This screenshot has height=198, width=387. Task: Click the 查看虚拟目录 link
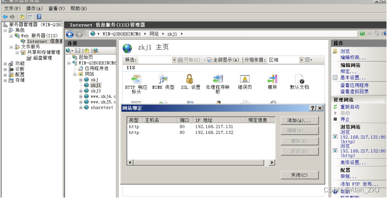click(x=354, y=92)
